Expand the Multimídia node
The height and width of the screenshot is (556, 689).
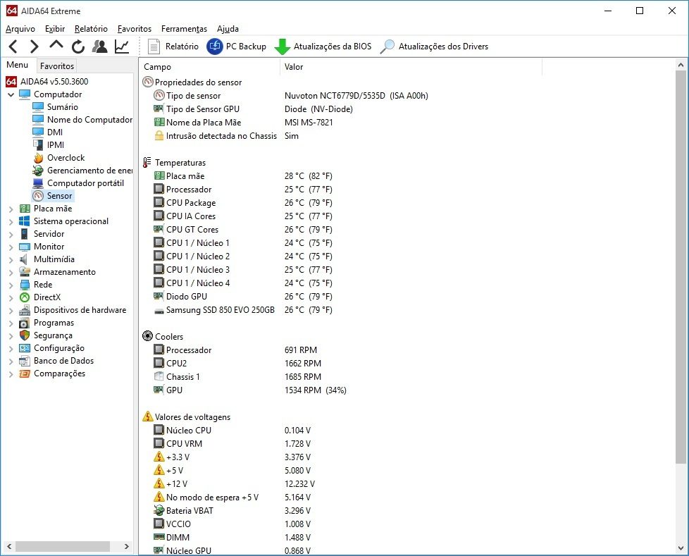coord(11,260)
